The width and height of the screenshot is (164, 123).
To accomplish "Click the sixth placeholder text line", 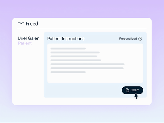I will click(87, 68).
